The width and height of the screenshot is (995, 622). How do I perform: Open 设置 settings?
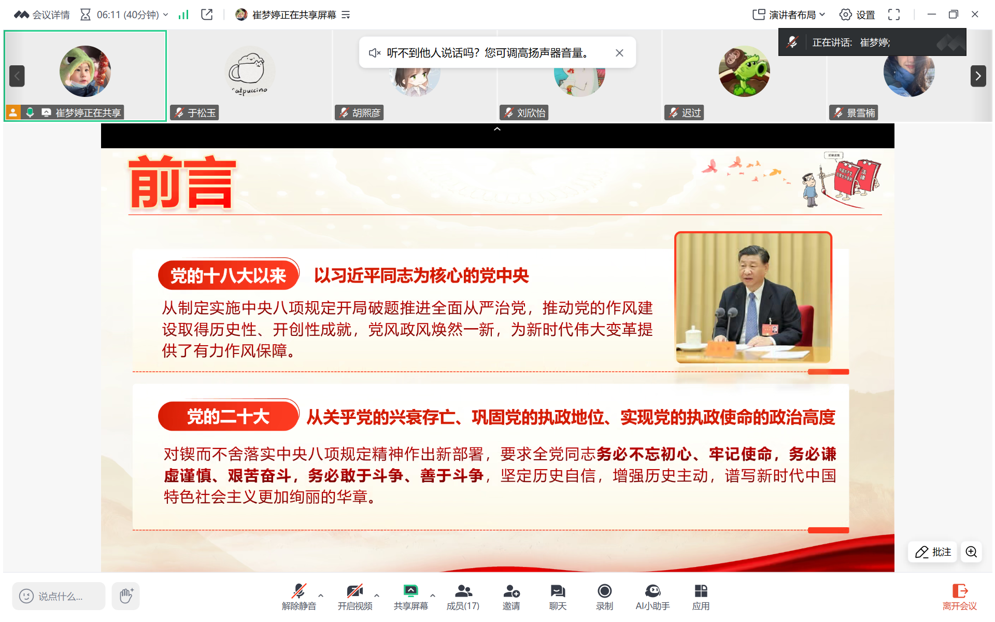coord(857,15)
